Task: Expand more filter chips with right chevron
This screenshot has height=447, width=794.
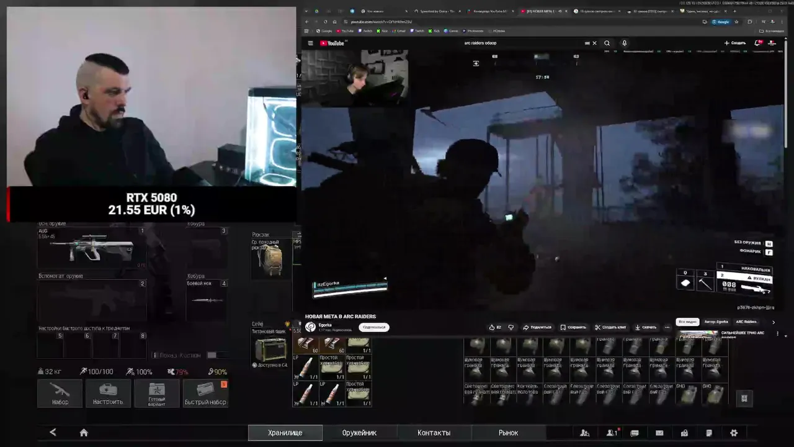Action: tap(774, 322)
